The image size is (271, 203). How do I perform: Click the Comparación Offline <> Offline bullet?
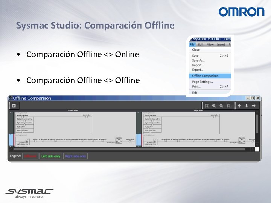click(83, 80)
